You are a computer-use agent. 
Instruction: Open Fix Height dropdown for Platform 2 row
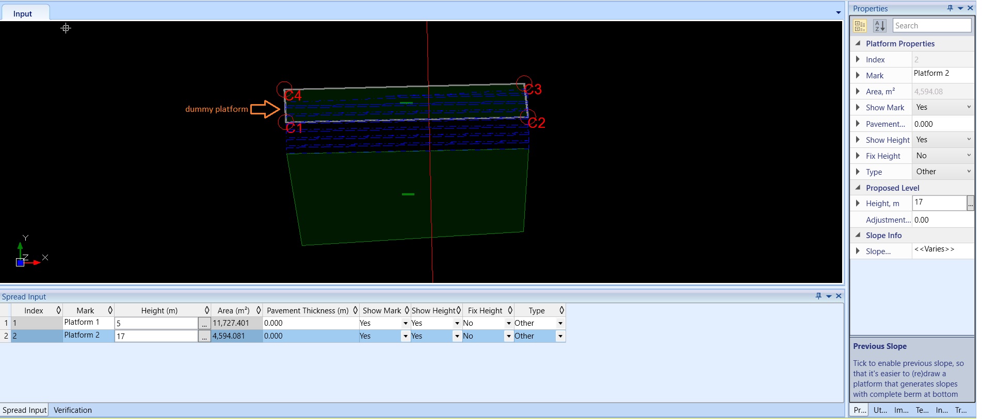coord(508,336)
